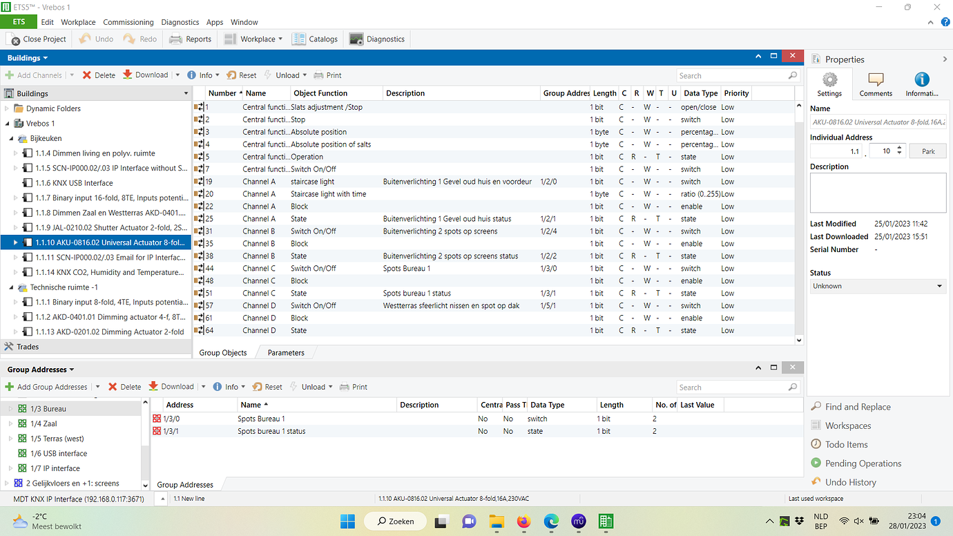This screenshot has width=953, height=536.
Task: Increment the Individual Address value stepper
Action: tap(898, 146)
